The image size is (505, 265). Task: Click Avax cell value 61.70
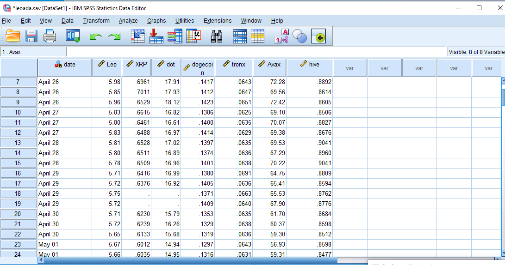(269, 214)
